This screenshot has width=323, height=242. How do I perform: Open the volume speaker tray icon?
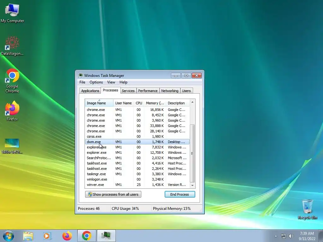click(x=291, y=236)
